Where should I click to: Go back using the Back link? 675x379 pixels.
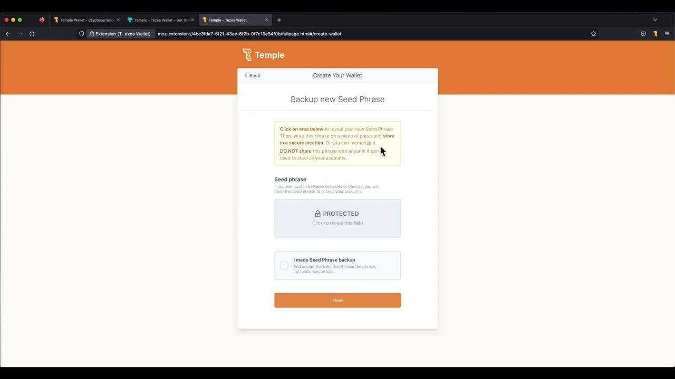252,75
